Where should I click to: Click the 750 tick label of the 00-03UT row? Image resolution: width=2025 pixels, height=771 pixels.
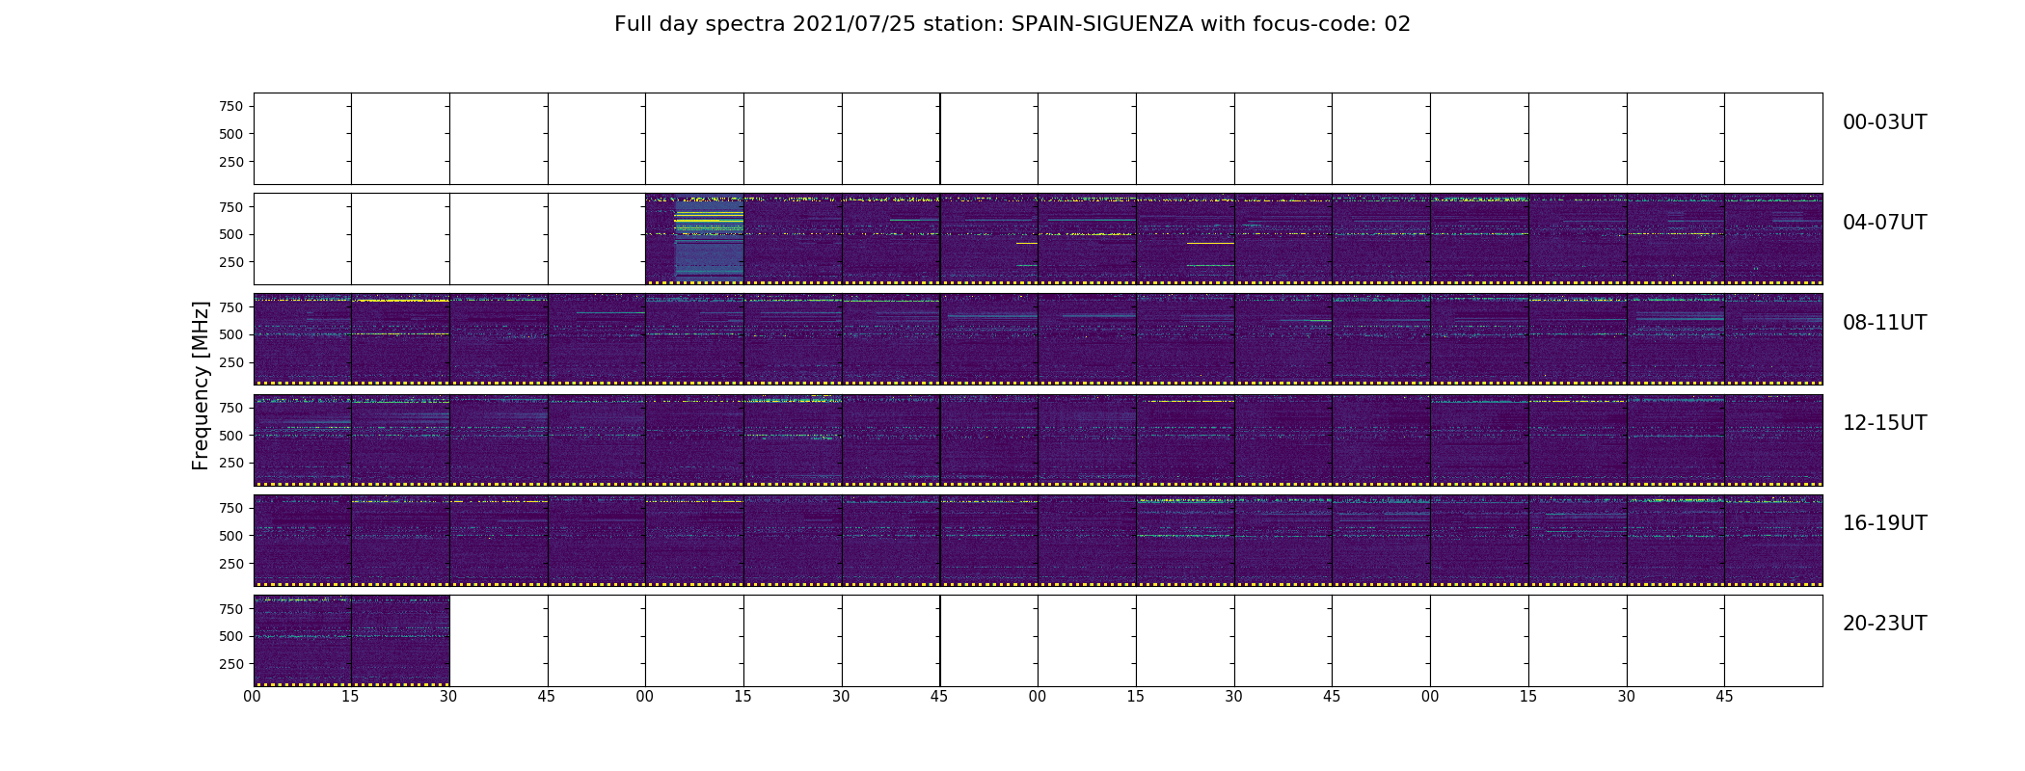point(230,106)
